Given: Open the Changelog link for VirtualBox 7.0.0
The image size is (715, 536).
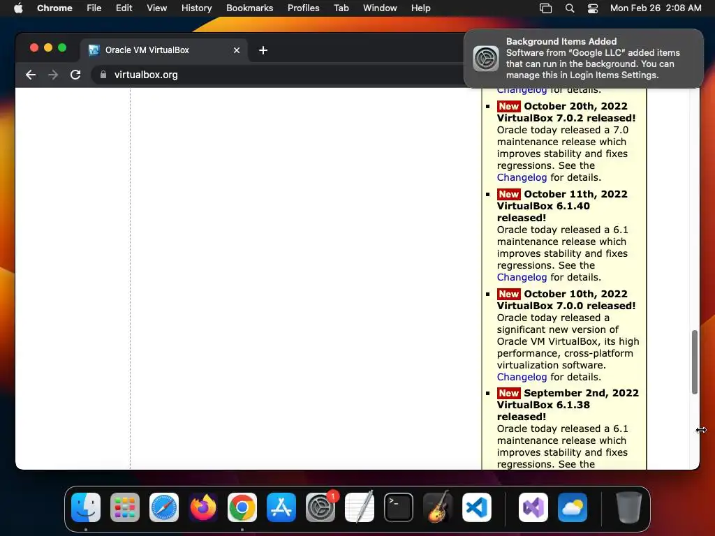Looking at the screenshot, I should (522, 377).
